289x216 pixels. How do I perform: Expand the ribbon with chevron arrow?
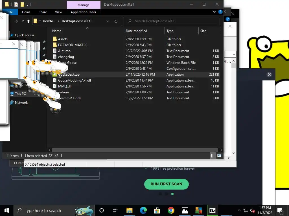(x=214, y=12)
